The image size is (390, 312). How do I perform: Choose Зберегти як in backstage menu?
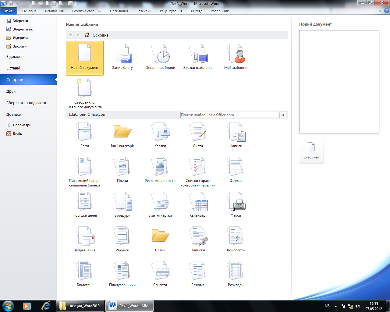pyautogui.click(x=19, y=29)
